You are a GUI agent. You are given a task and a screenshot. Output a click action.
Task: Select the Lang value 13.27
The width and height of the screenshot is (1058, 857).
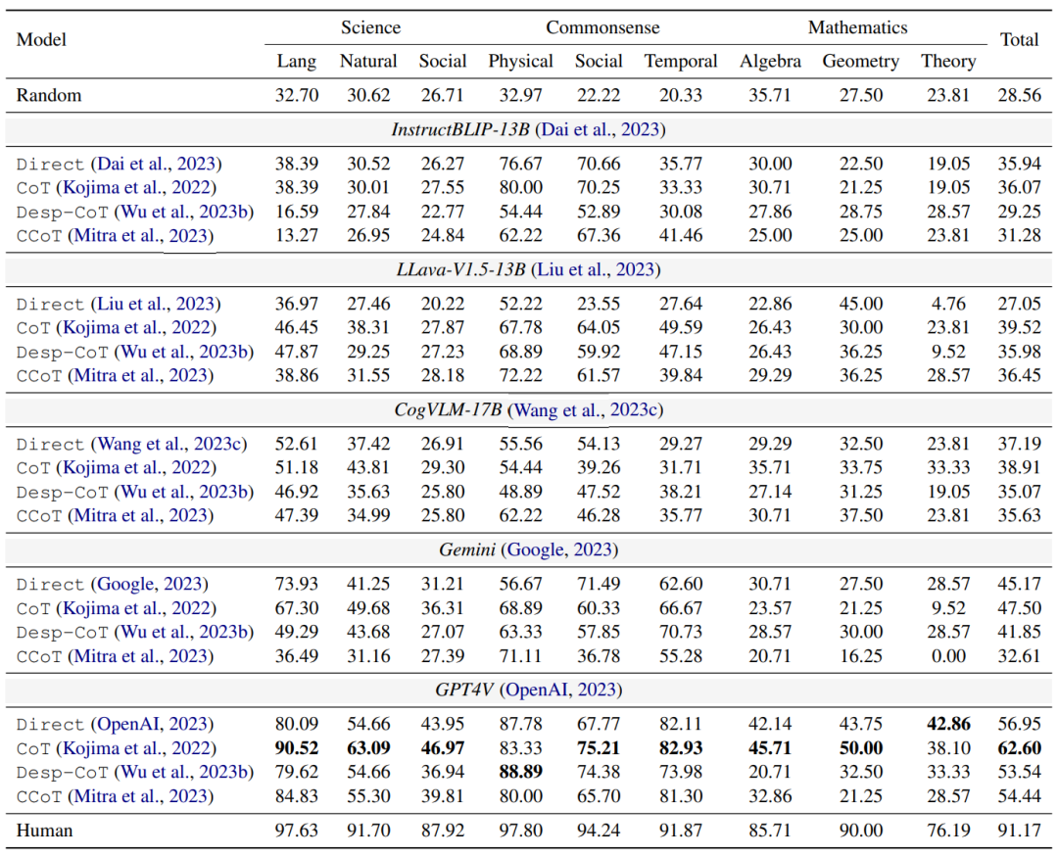[x=296, y=235]
